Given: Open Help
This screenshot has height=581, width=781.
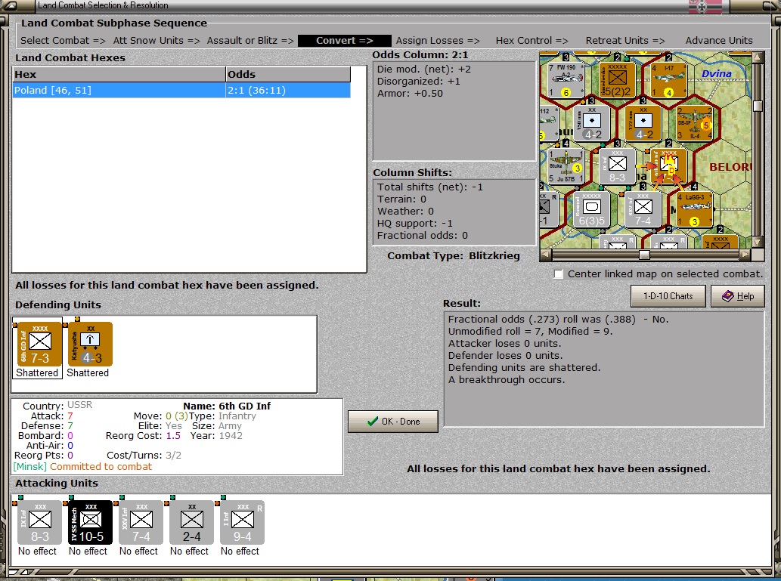Looking at the screenshot, I should tap(739, 296).
